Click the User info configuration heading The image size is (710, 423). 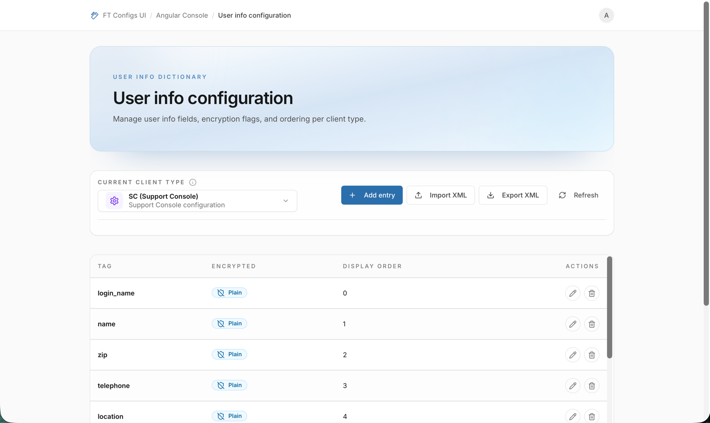coord(203,98)
